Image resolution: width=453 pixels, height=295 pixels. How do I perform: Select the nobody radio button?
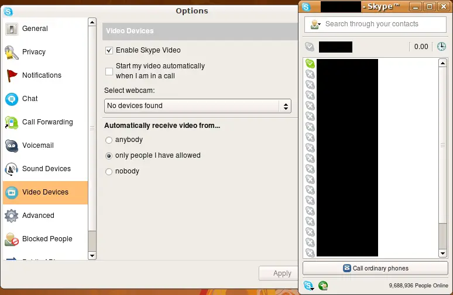click(x=109, y=172)
